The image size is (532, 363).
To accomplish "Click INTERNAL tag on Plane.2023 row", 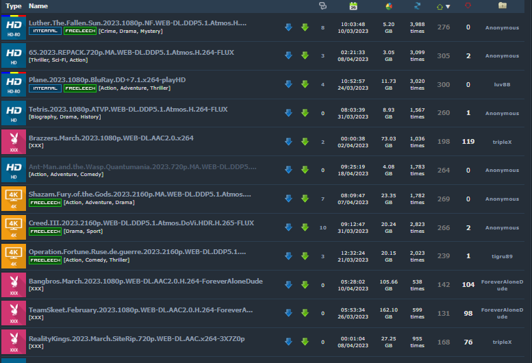I will (x=45, y=88).
